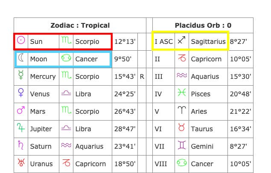This screenshot has width=271, height=173.
Task: Click the Zodiac : Tropical header
Action: (80, 26)
